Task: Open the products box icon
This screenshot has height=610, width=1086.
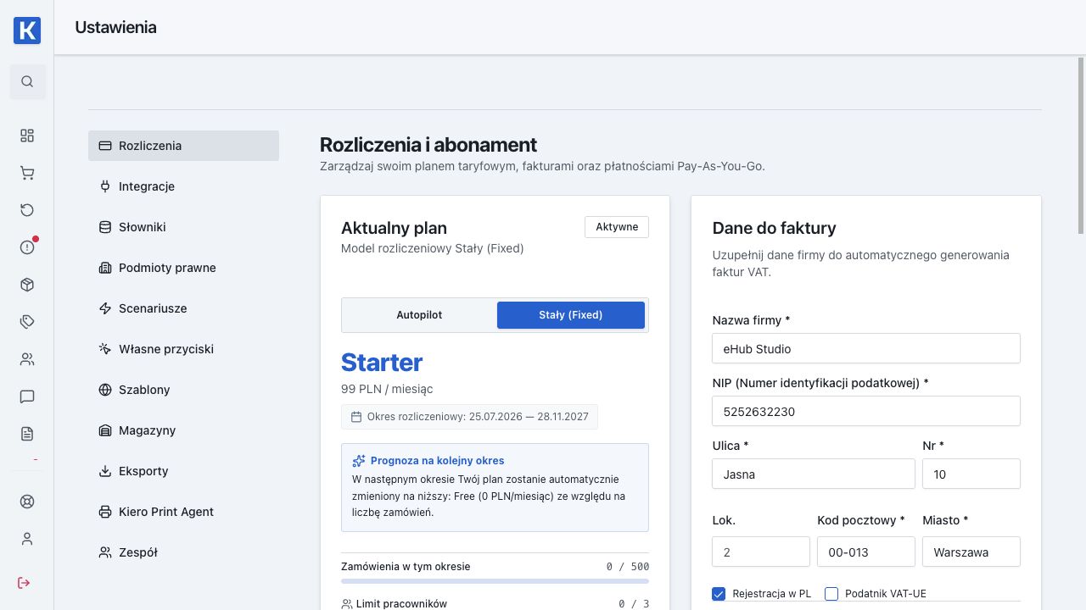Action: pos(27,285)
